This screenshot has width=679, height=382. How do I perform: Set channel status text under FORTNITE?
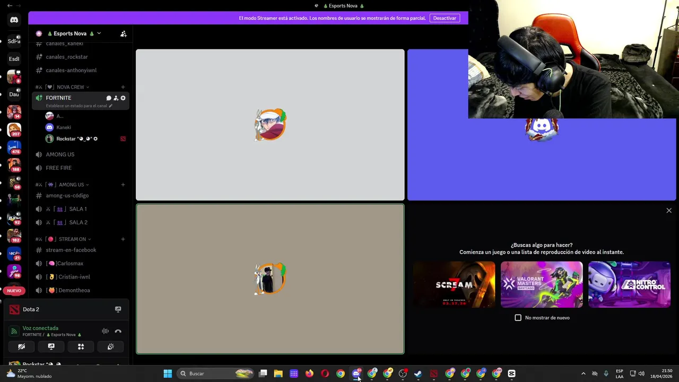coord(79,106)
